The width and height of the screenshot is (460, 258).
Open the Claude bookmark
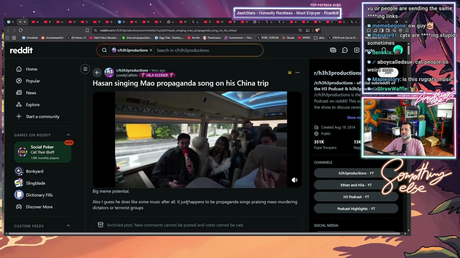[x=288, y=38]
